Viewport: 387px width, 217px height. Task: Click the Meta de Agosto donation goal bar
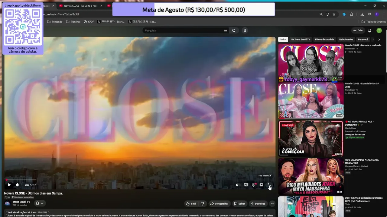point(193,10)
